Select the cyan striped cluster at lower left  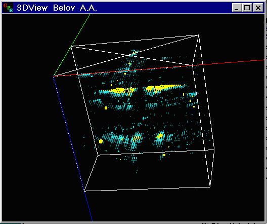tap(112, 138)
